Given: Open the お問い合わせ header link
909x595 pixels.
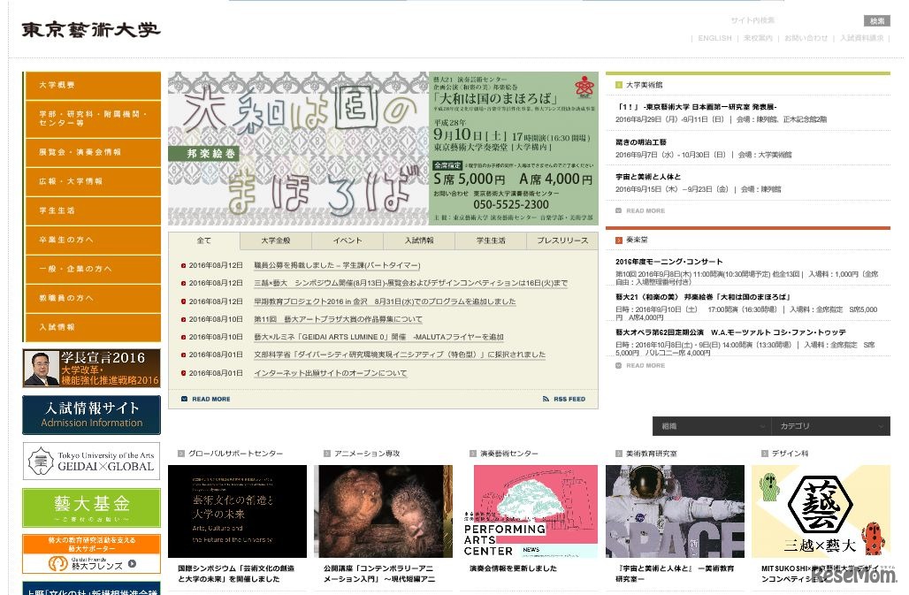Looking at the screenshot, I should click(x=806, y=38).
